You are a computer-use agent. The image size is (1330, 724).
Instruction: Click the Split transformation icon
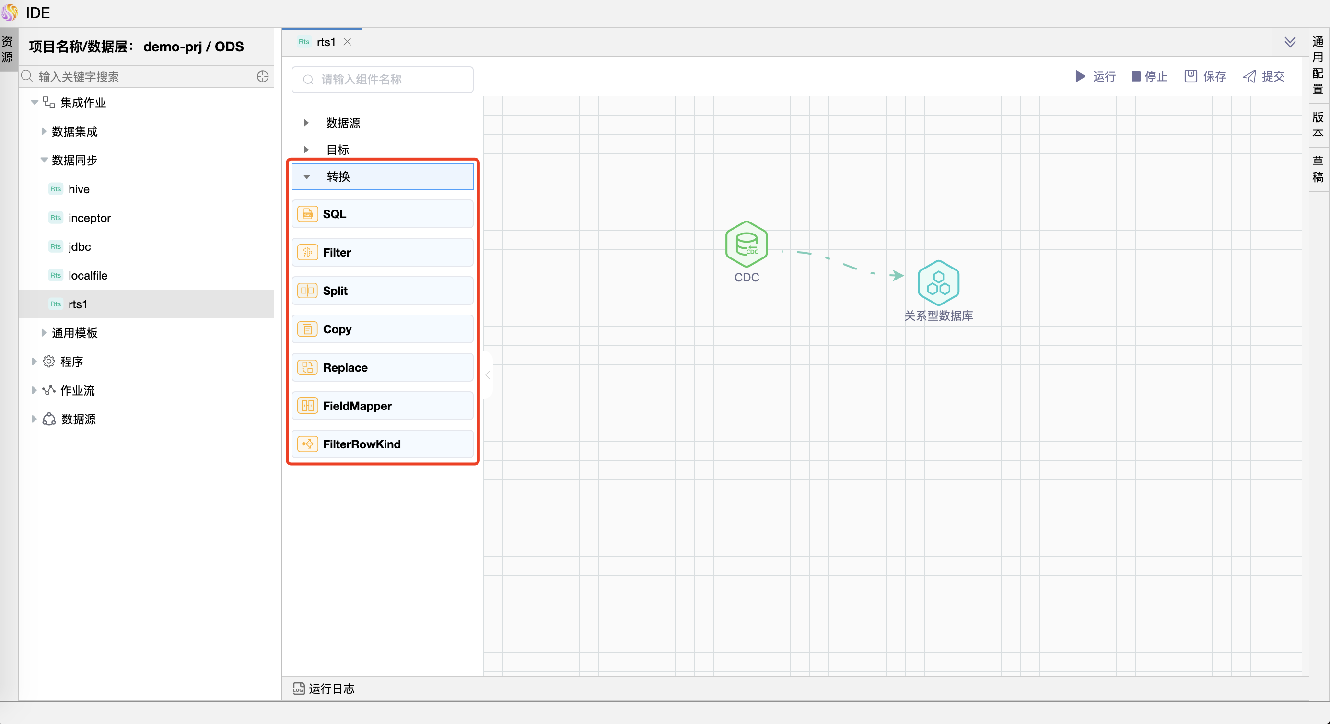[307, 291]
